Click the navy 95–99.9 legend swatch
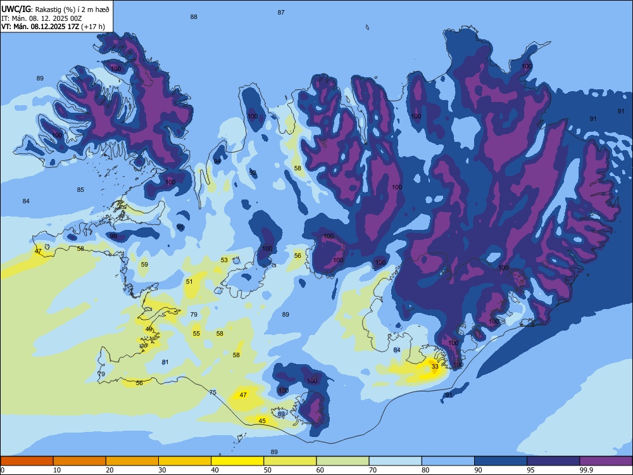This screenshot has width=633, height=475. click(x=553, y=461)
